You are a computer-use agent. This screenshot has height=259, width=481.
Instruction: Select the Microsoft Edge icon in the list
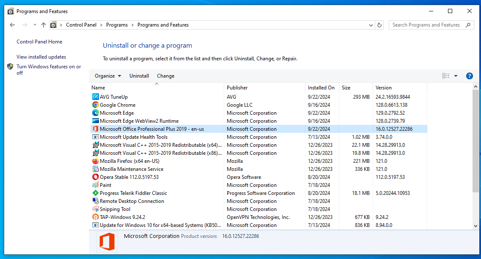pos(96,113)
